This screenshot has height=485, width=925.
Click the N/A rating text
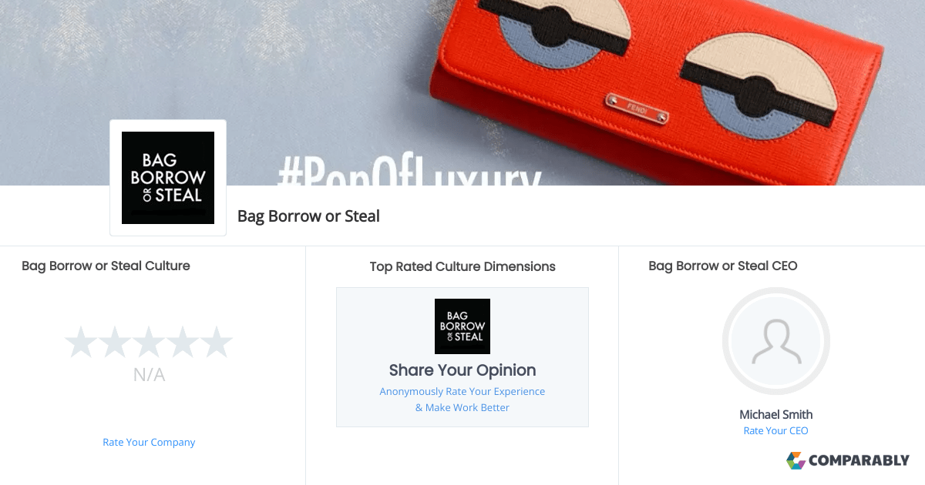pyautogui.click(x=149, y=375)
